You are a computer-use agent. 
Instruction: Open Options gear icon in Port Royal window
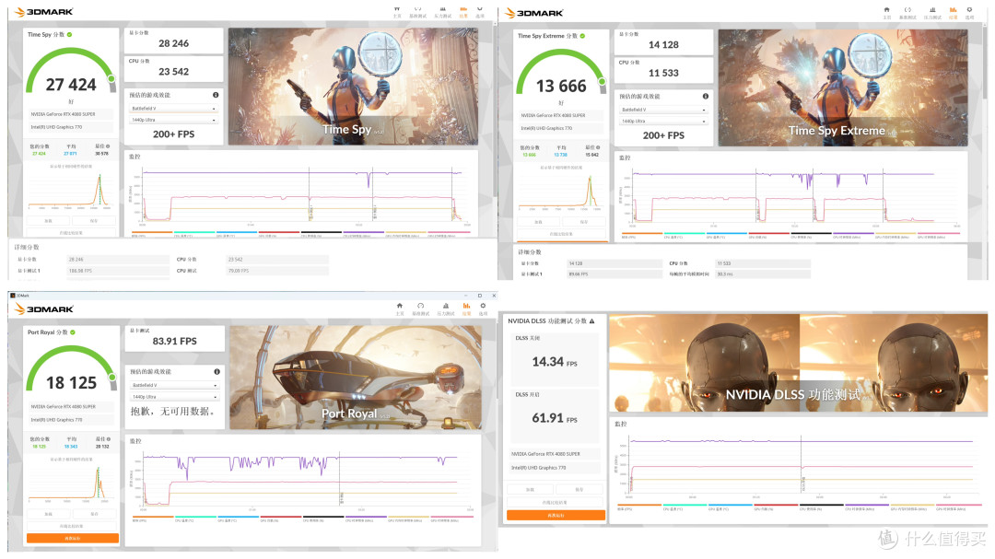(x=483, y=306)
